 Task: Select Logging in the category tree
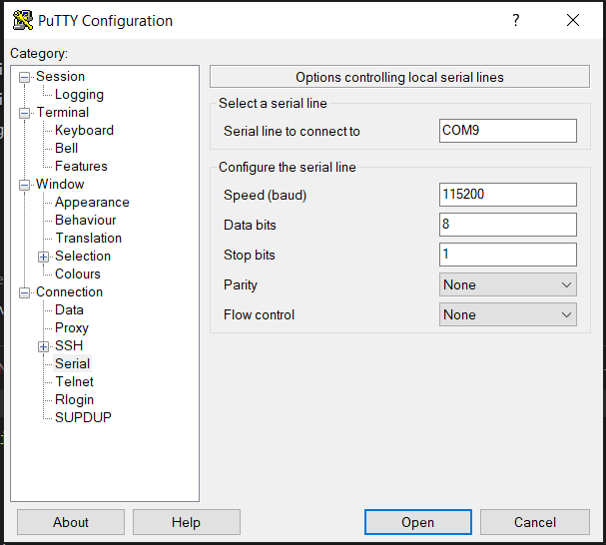tap(79, 95)
